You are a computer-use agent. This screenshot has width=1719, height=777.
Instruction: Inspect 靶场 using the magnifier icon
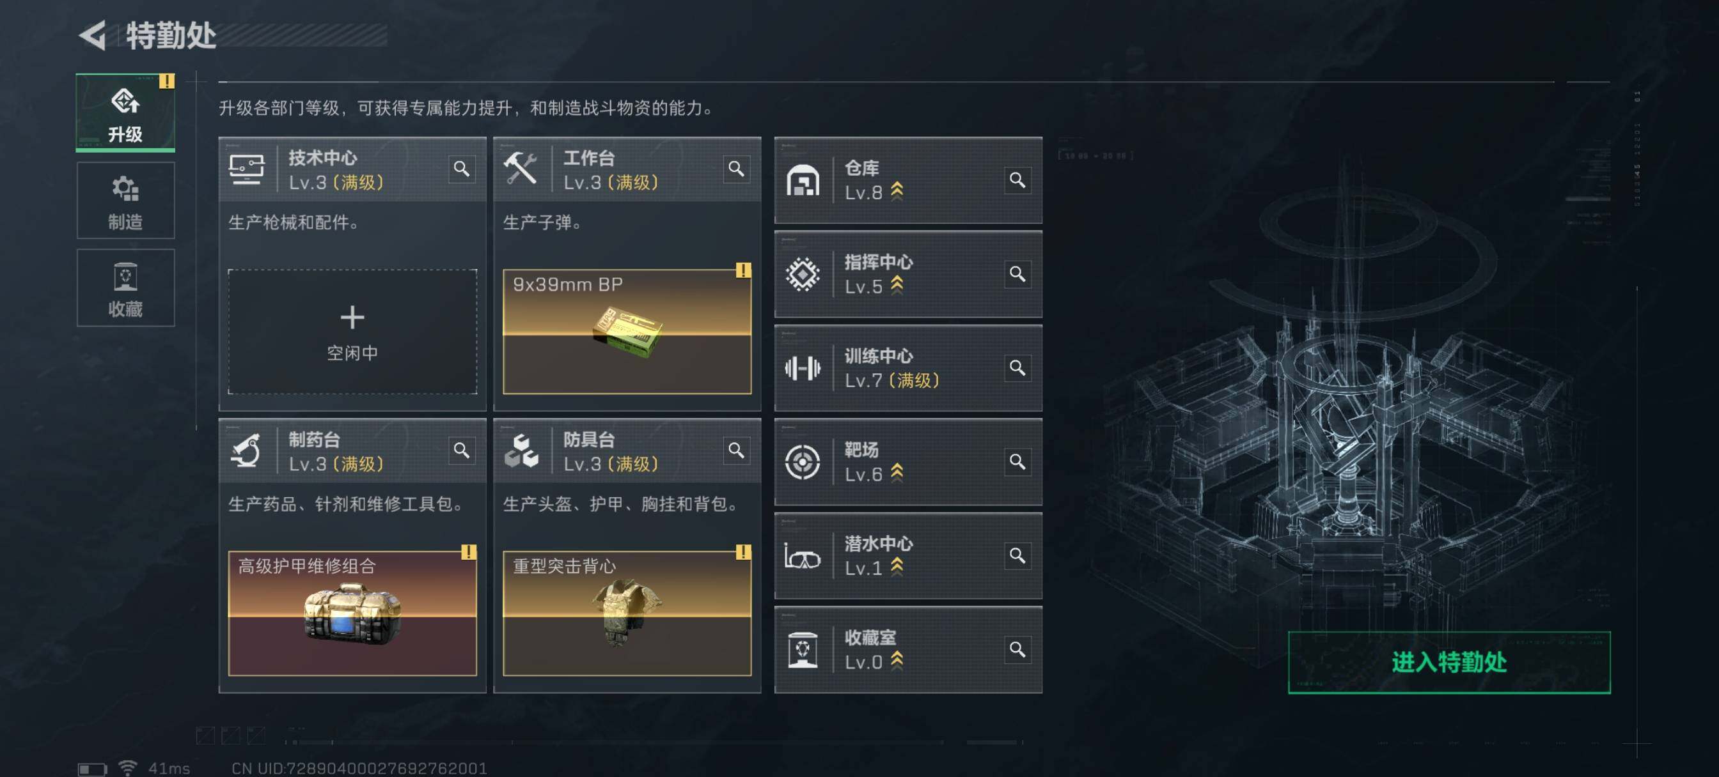coord(1017,461)
